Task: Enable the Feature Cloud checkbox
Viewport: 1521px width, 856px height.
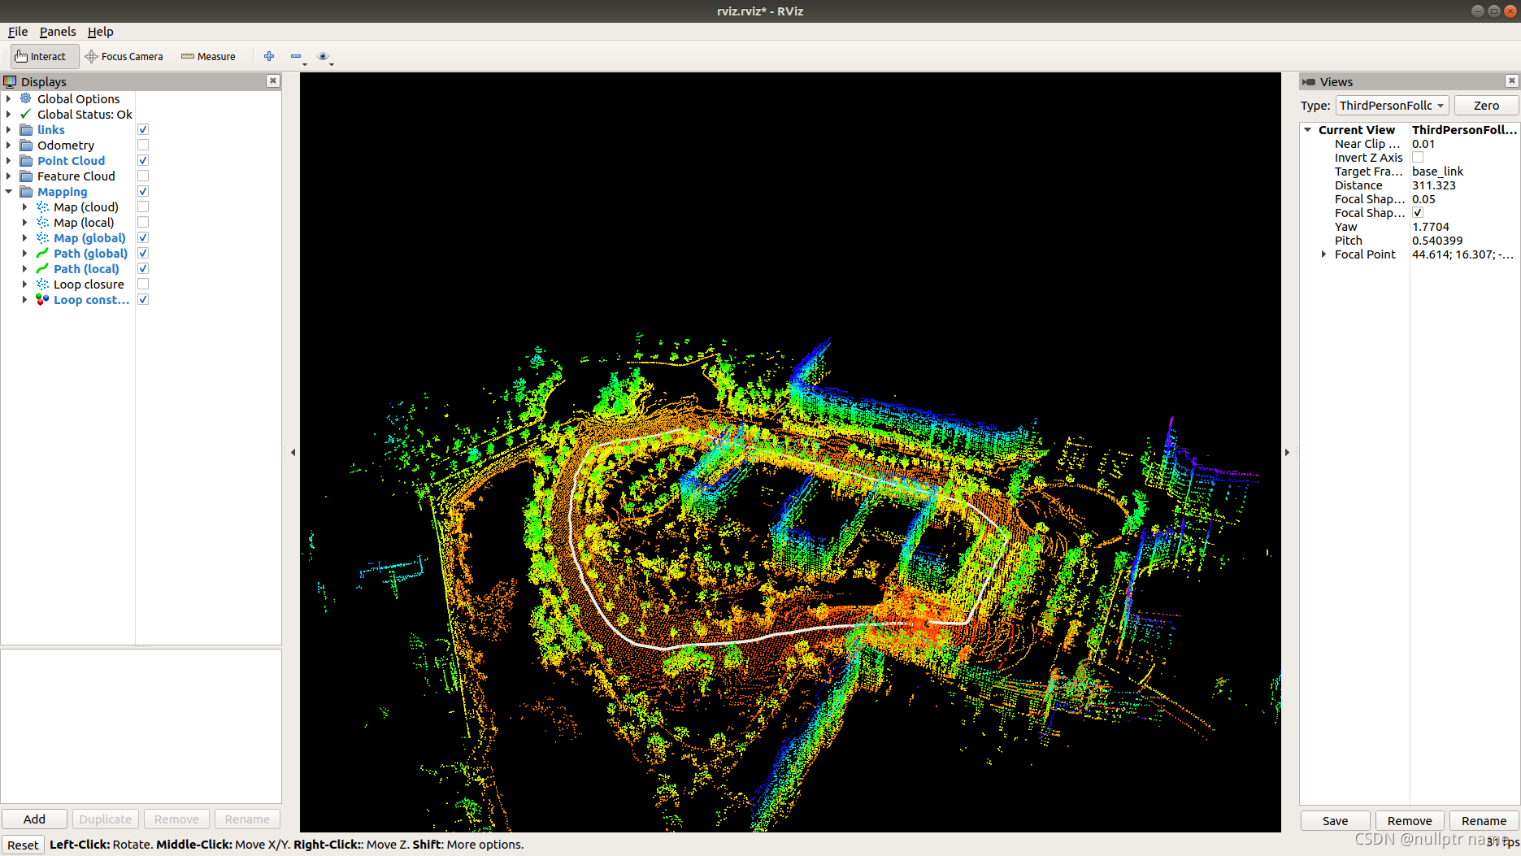Action: point(143,176)
